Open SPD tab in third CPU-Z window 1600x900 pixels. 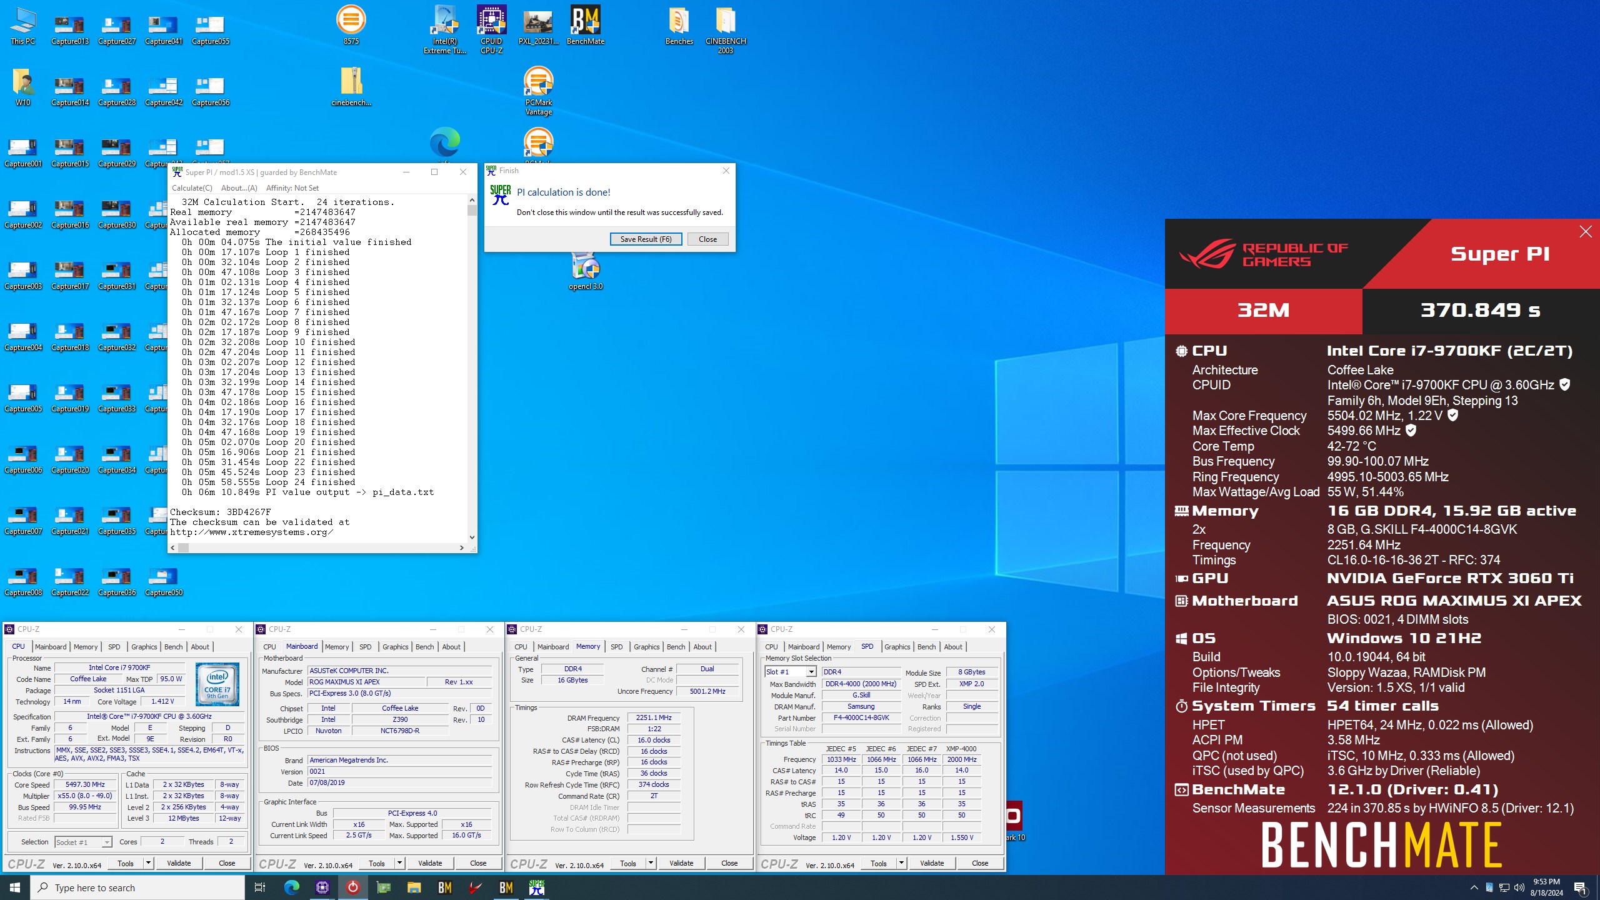tap(616, 647)
